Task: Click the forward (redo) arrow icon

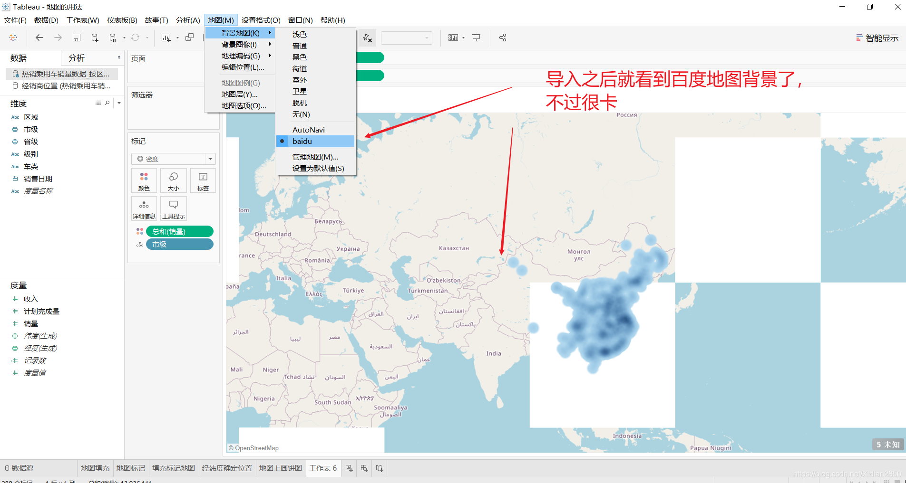Action: click(x=58, y=38)
